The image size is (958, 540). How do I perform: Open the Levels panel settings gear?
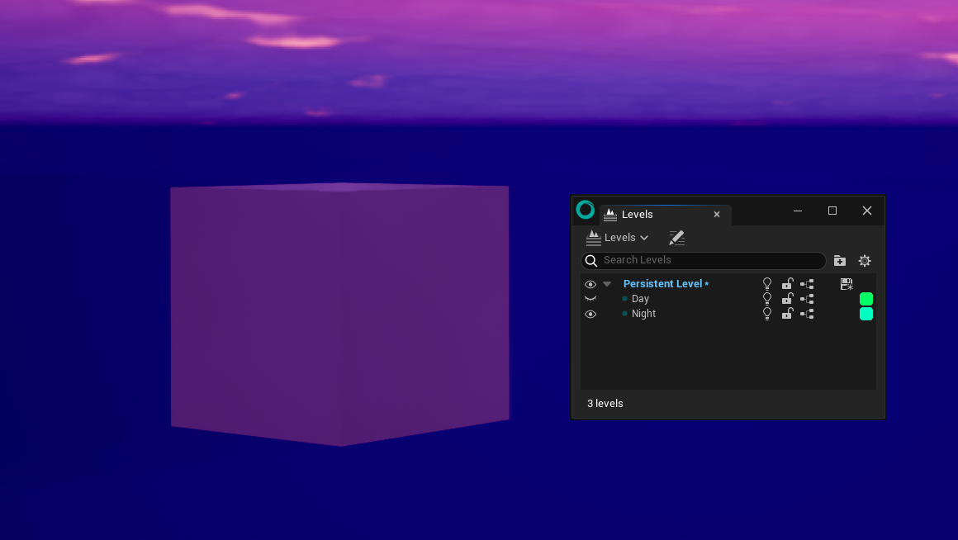[865, 260]
